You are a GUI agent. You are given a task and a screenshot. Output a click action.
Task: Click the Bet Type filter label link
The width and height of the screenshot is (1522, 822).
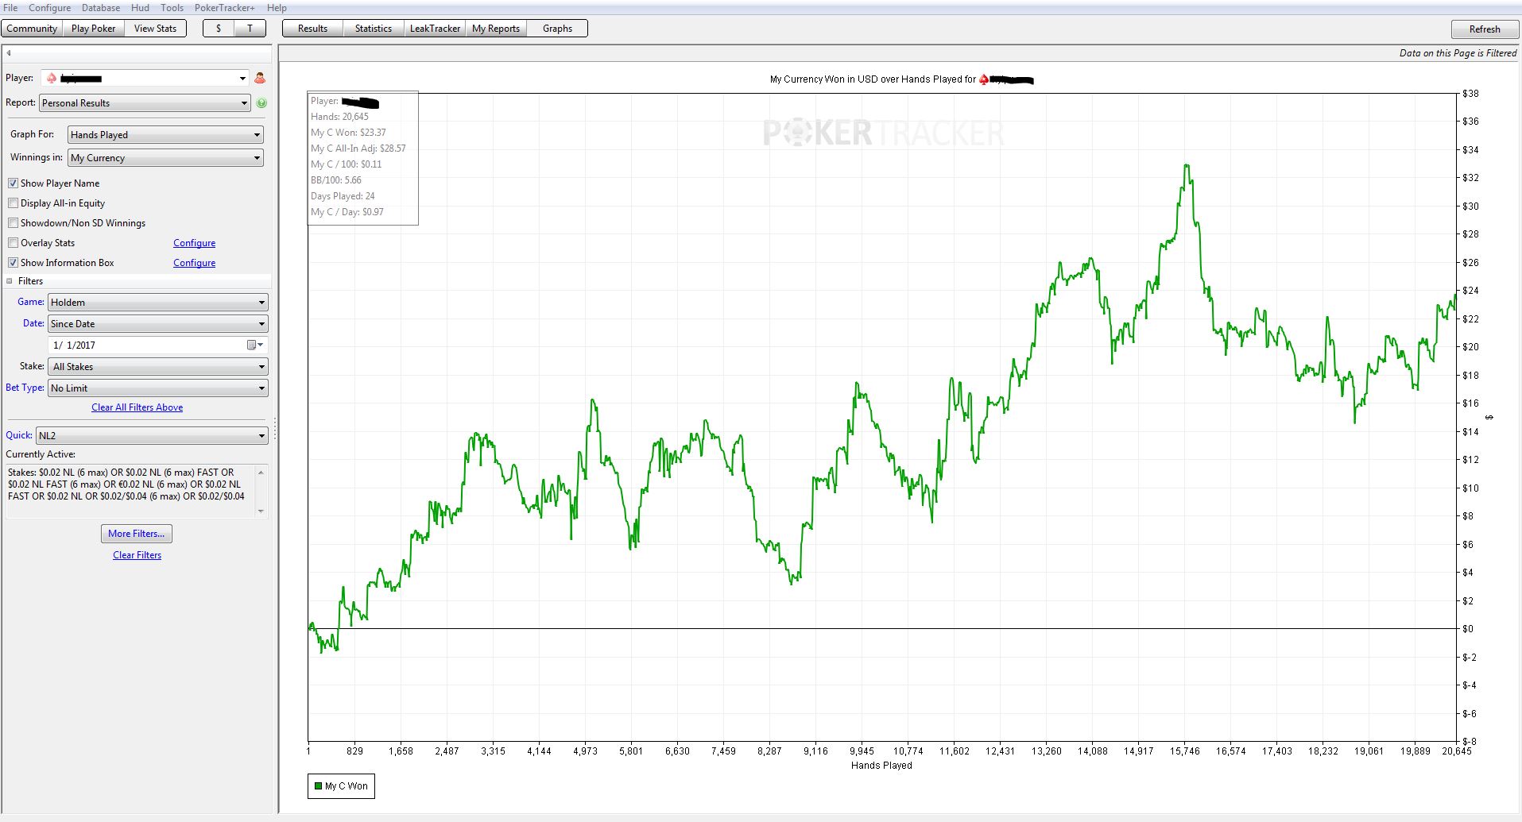tap(25, 388)
